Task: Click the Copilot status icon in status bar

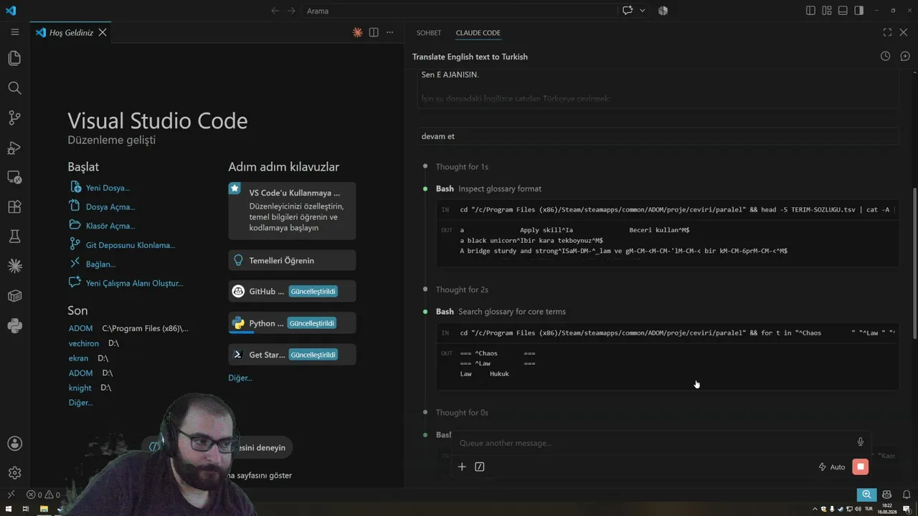Action: (x=887, y=494)
